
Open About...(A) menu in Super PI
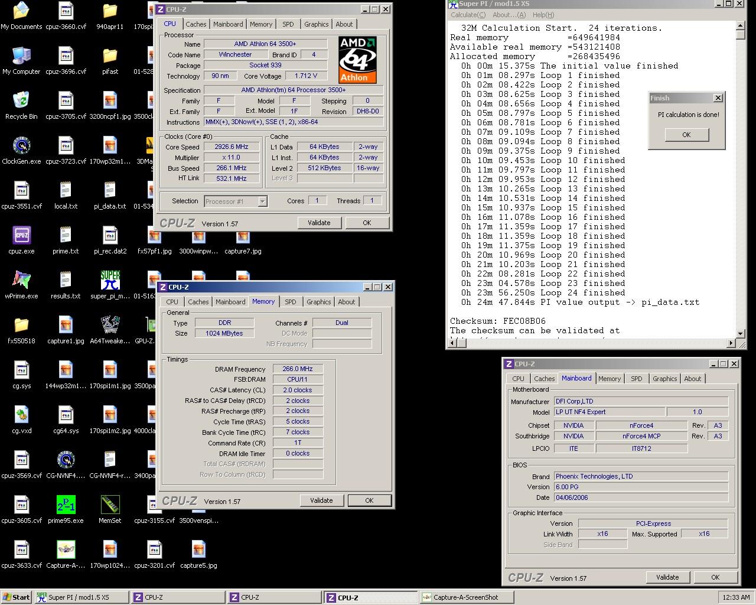pyautogui.click(x=509, y=15)
